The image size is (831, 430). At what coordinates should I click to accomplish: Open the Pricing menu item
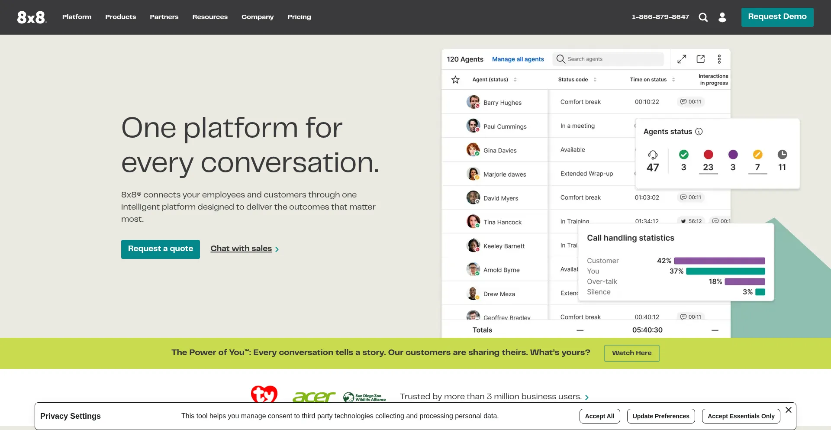(299, 17)
